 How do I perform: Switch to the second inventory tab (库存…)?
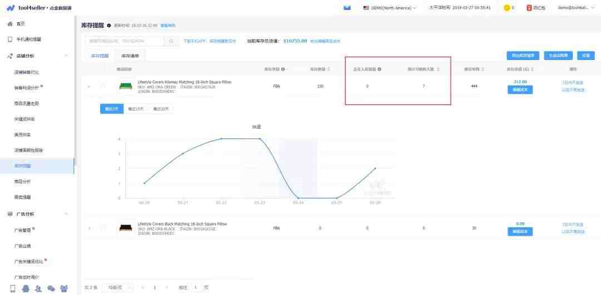click(x=130, y=56)
